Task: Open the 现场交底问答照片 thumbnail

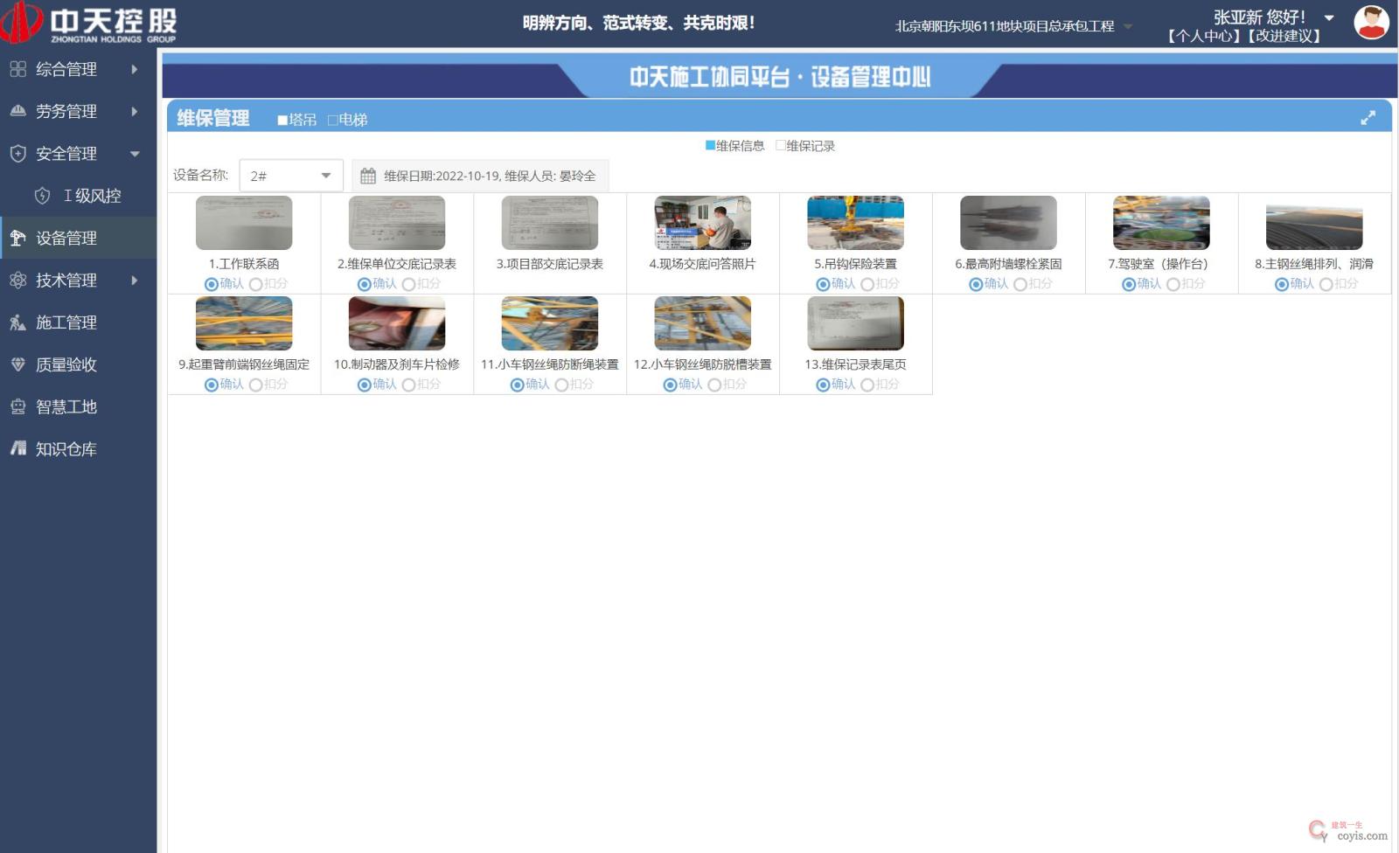Action: pyautogui.click(x=702, y=222)
